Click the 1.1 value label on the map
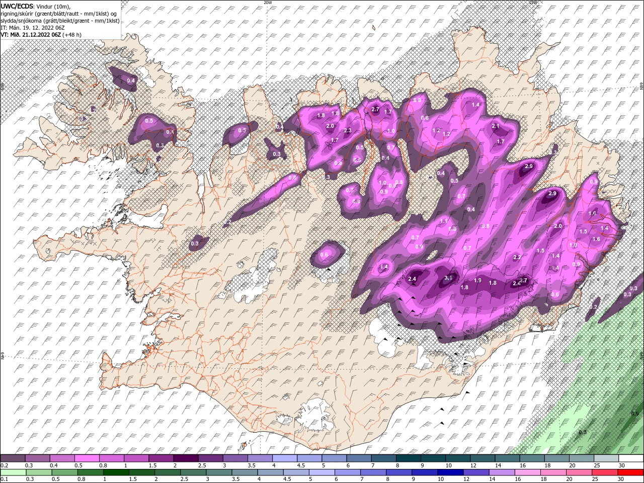 point(444,221)
